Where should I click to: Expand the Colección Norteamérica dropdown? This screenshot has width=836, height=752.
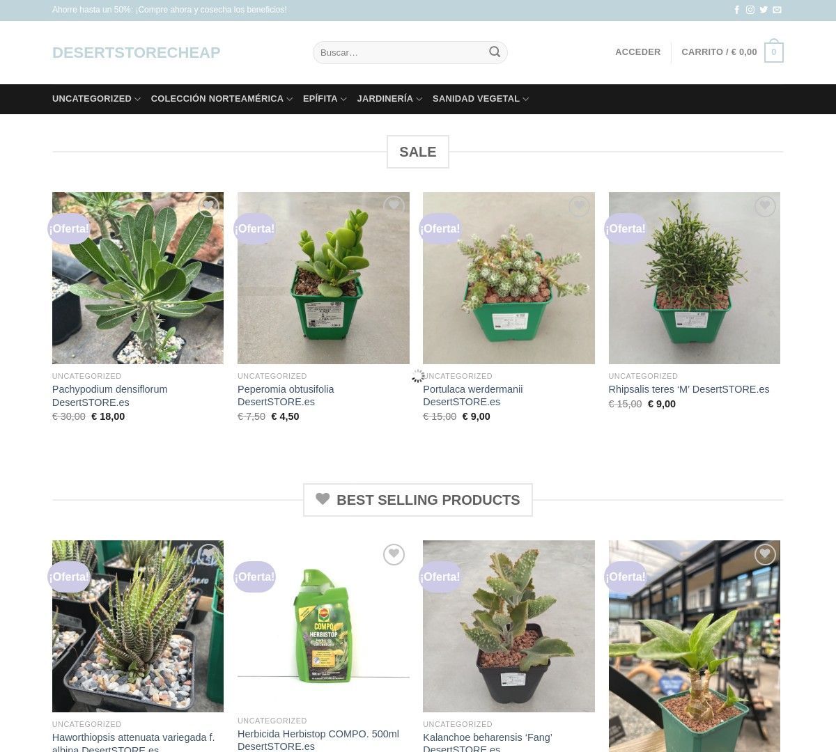tap(222, 99)
